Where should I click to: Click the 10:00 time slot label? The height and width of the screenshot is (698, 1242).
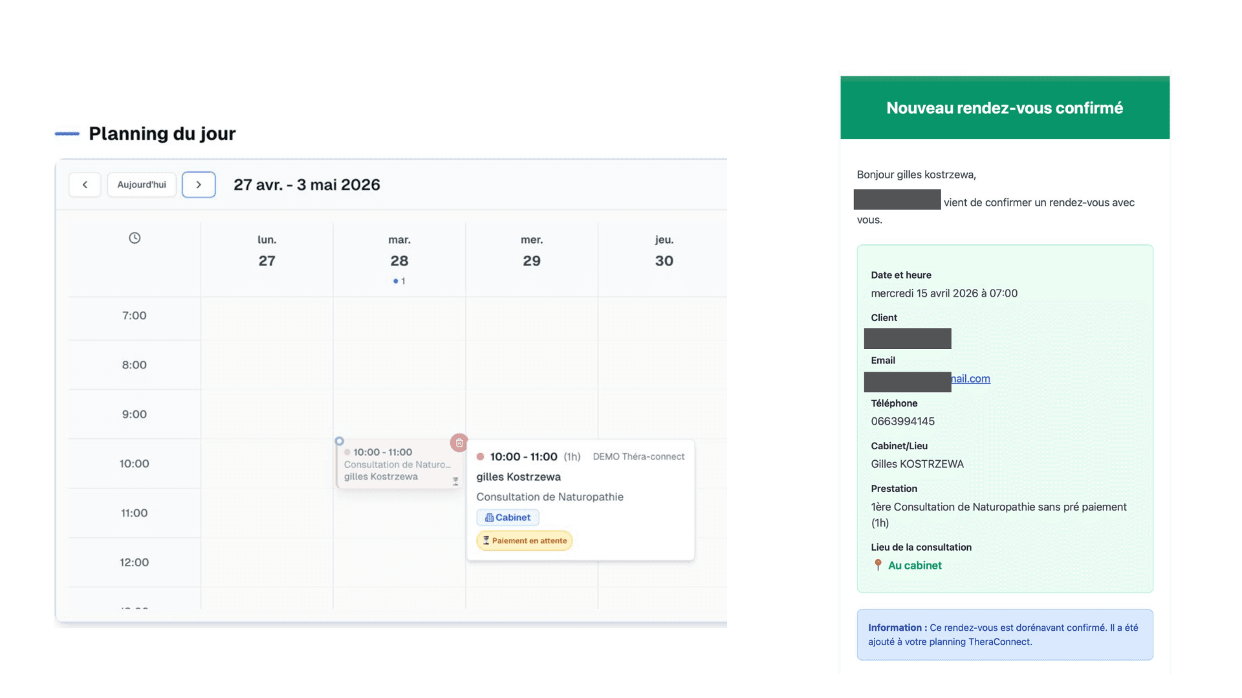(134, 463)
